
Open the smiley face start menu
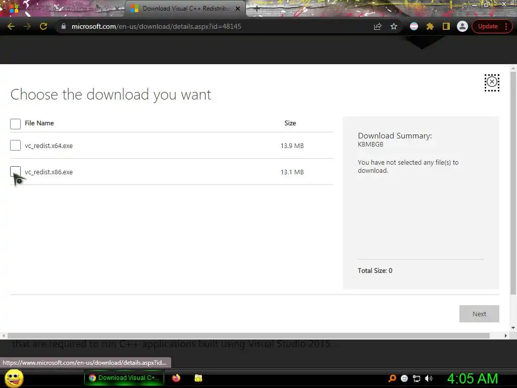click(14, 378)
